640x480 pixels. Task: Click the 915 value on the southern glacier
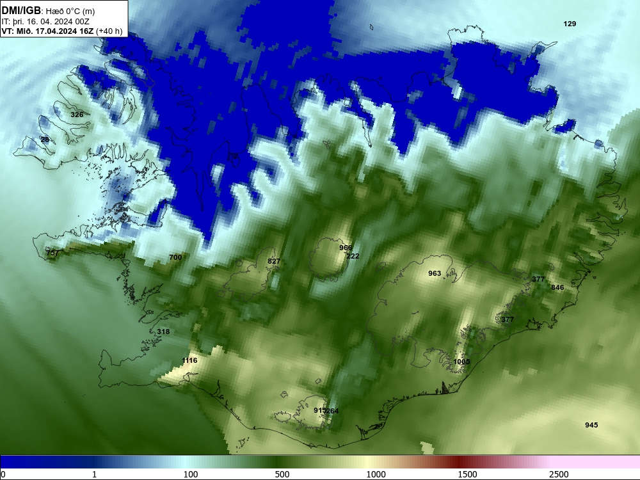(x=319, y=410)
